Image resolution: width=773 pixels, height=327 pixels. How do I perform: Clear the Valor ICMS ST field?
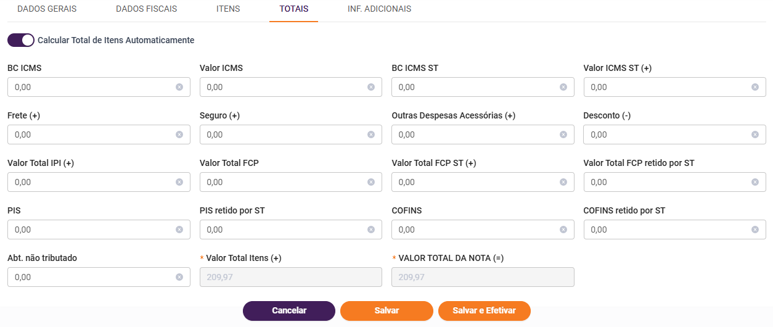(755, 87)
